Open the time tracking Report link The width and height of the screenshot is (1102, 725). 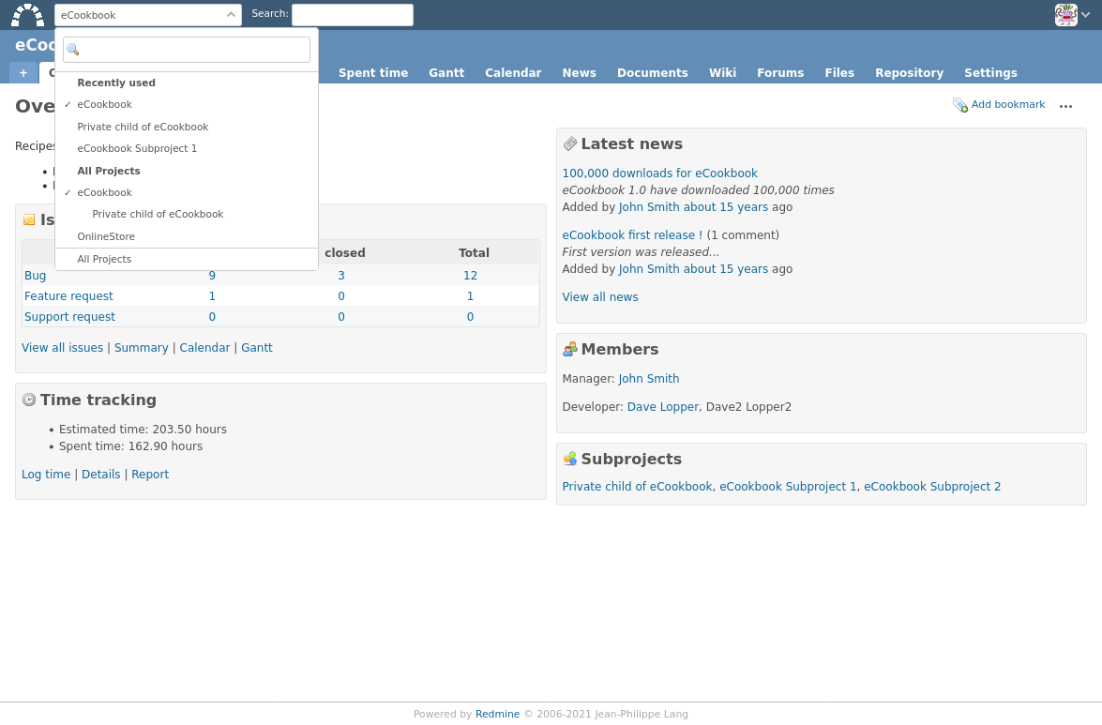click(x=150, y=475)
